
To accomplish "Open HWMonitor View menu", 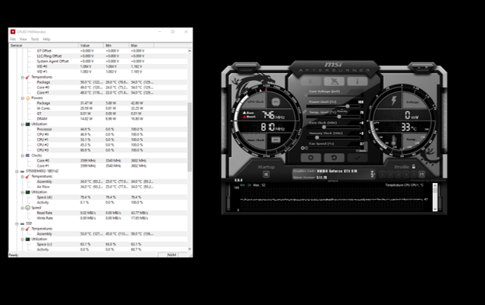I will tap(23, 39).
